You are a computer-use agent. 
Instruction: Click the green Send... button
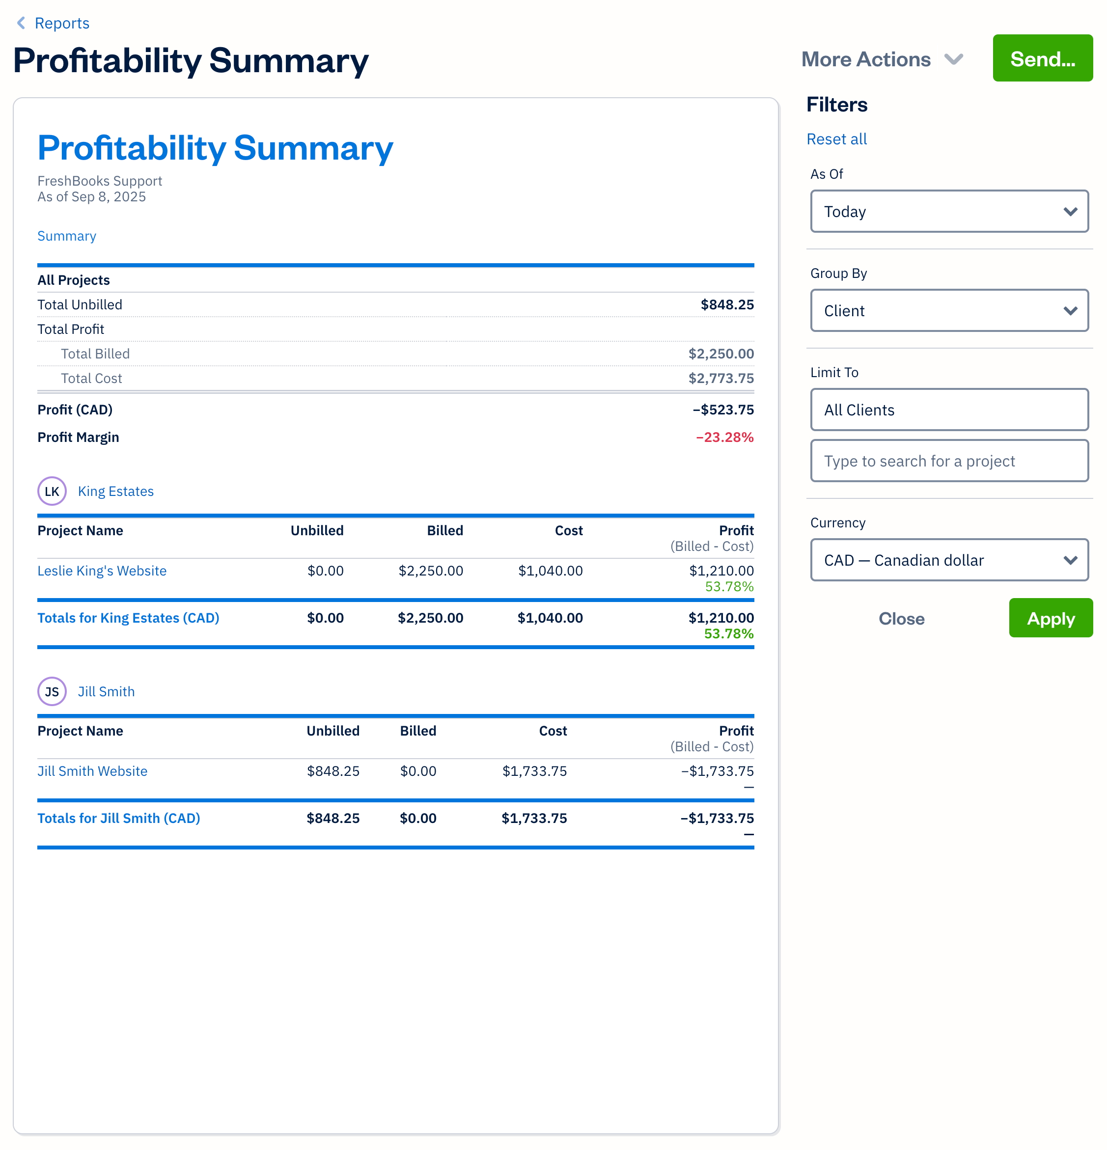1043,58
